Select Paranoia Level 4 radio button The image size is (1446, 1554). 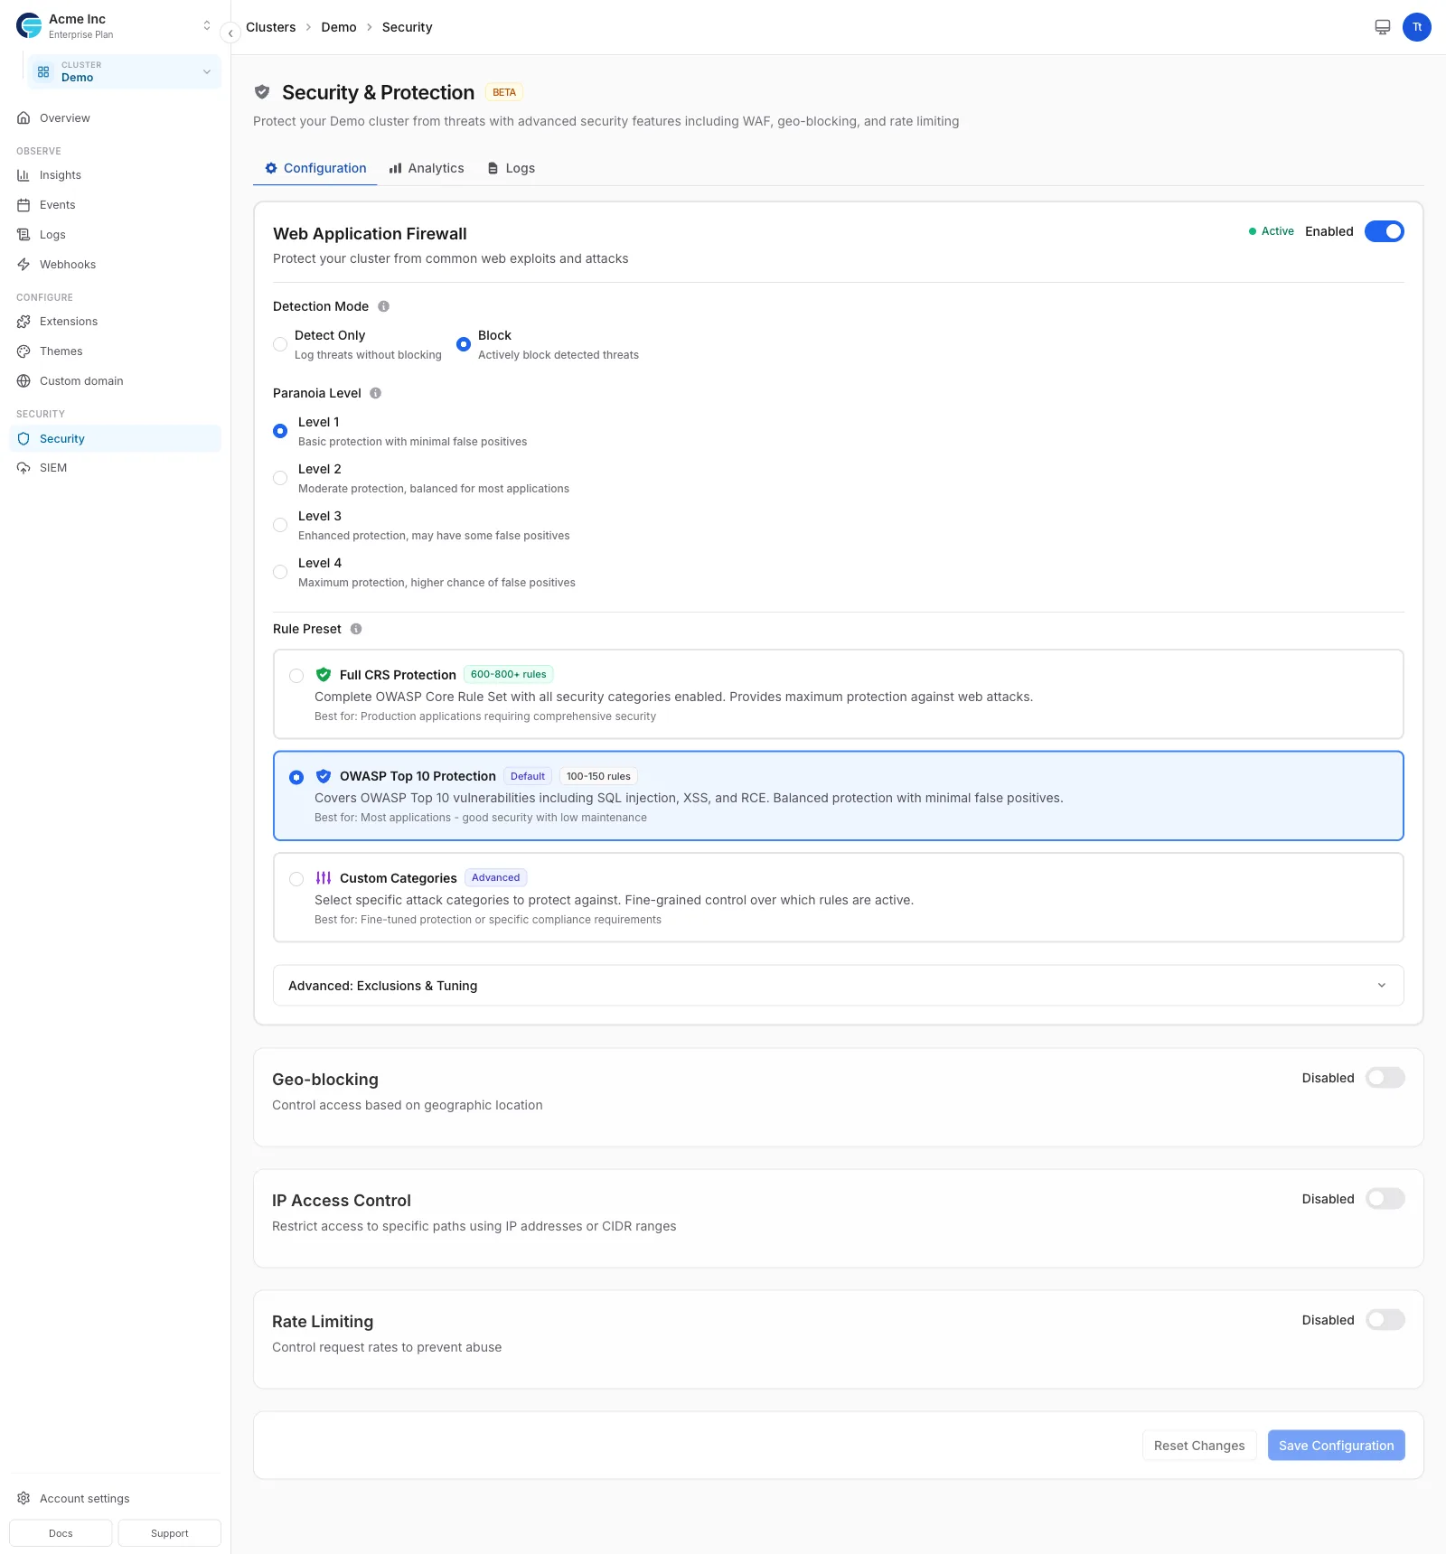tap(280, 572)
